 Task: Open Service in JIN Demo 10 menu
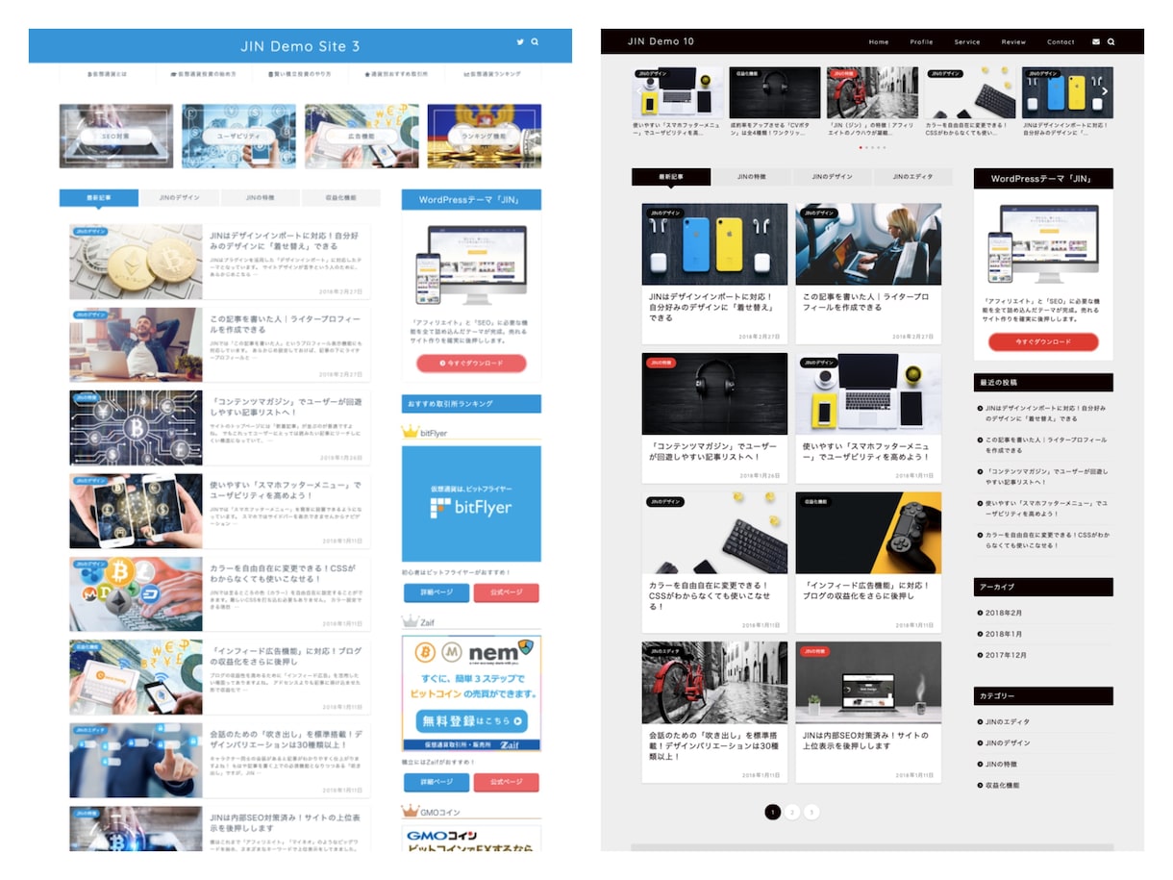click(967, 42)
